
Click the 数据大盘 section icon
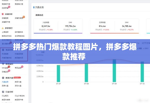(3, 78)
